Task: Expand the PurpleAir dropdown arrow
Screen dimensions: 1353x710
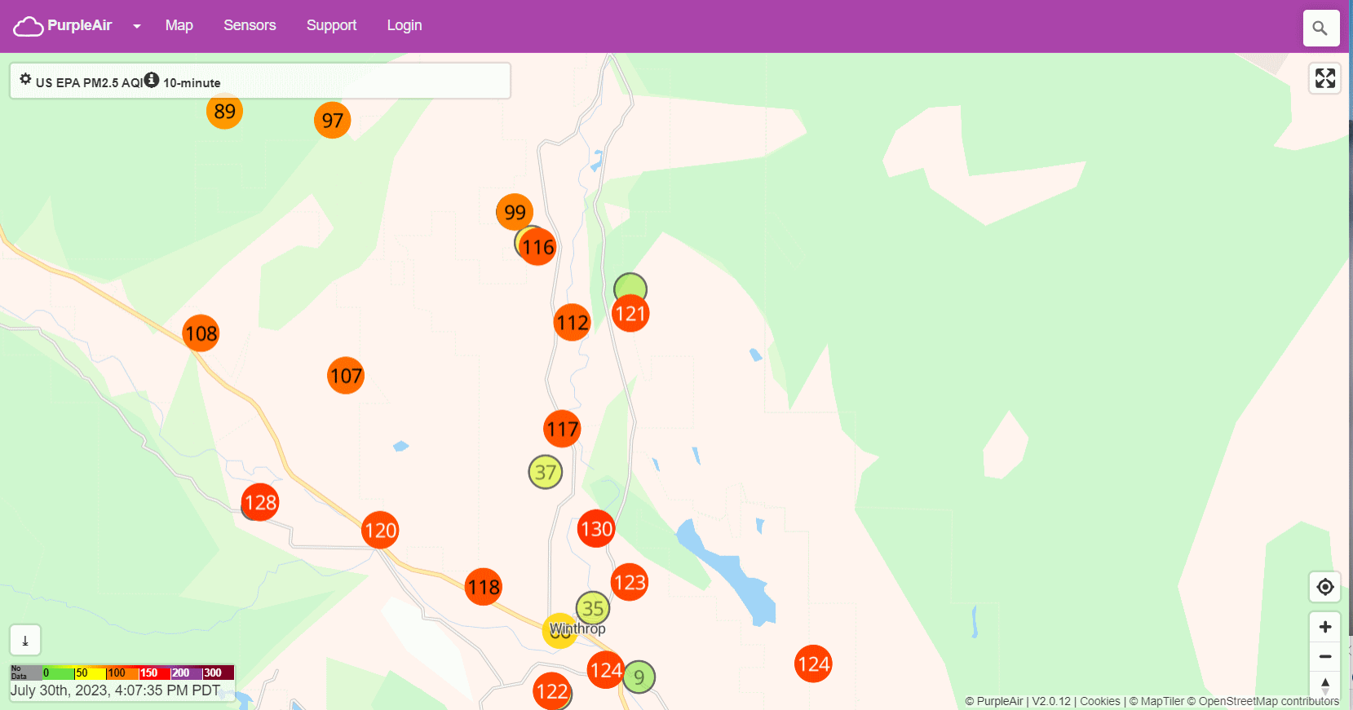Action: (x=137, y=26)
